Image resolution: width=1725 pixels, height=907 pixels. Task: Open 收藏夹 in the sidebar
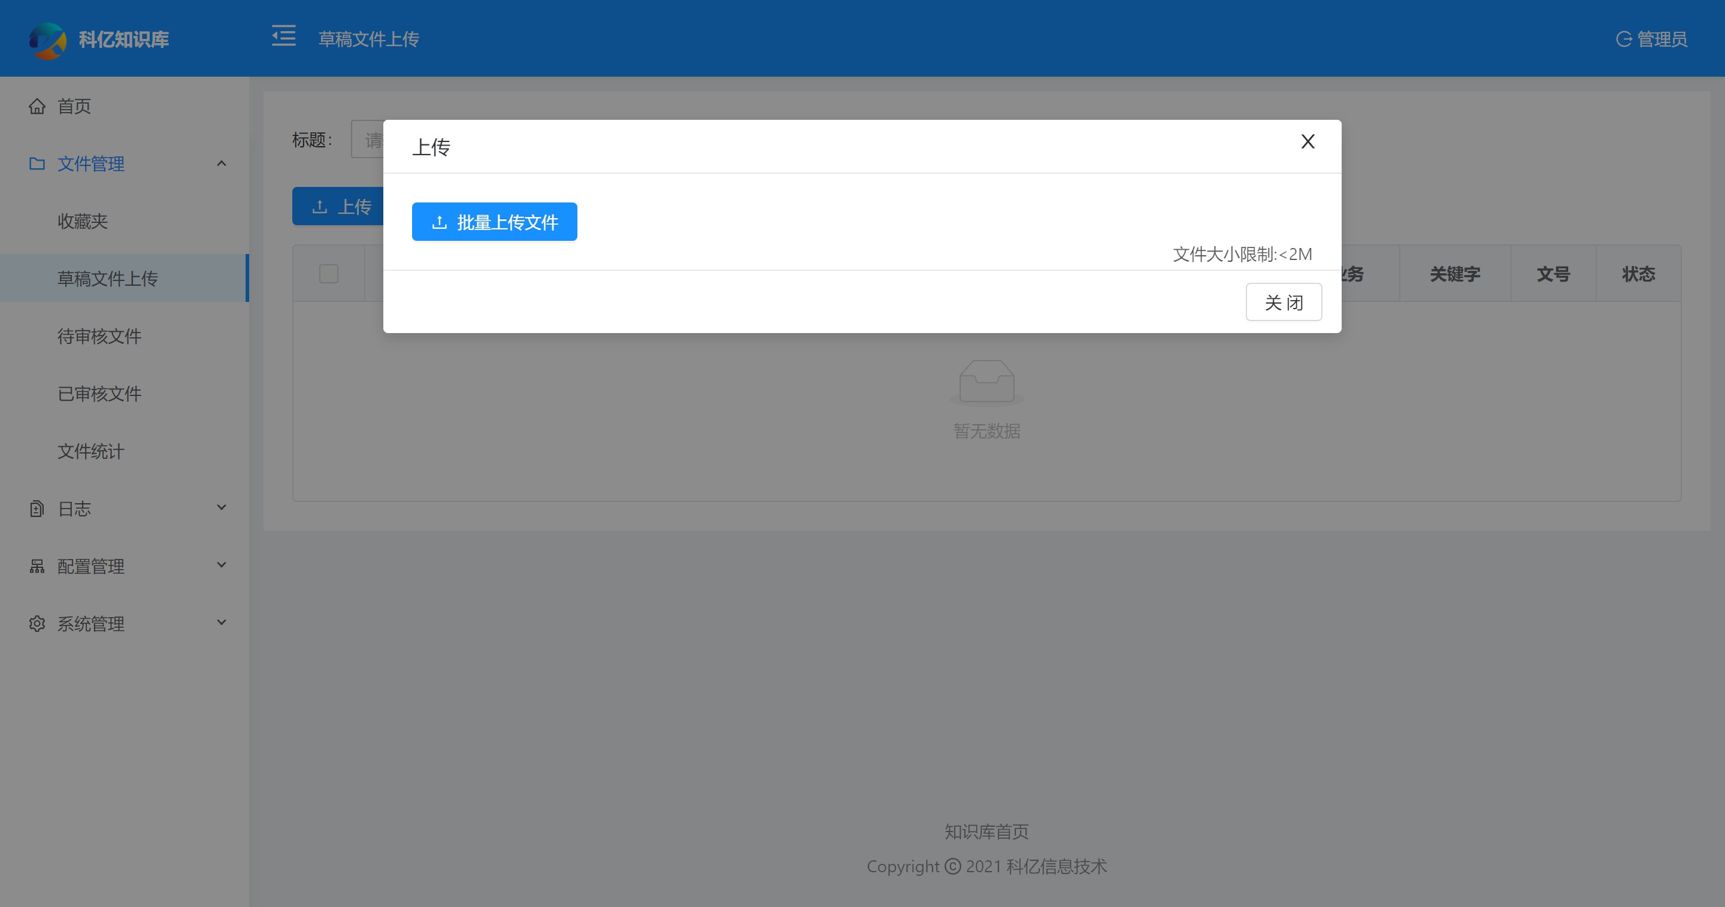coord(83,222)
